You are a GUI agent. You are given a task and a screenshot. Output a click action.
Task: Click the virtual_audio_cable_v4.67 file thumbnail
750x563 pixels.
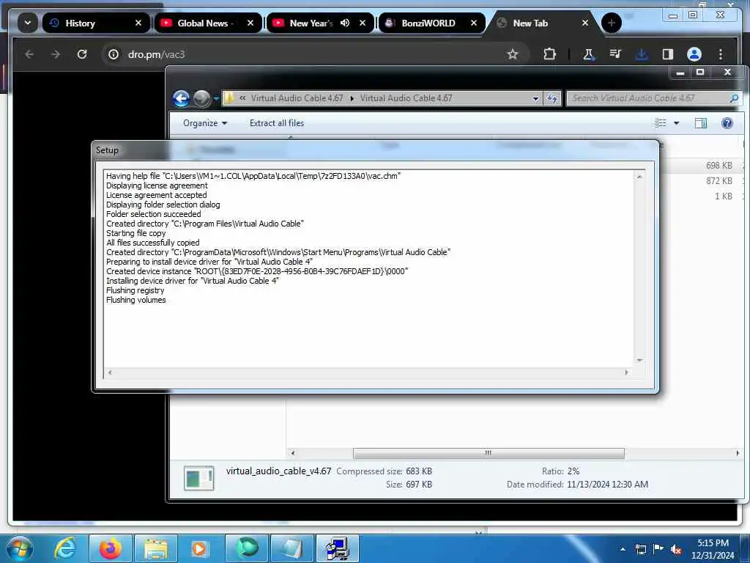click(x=198, y=478)
